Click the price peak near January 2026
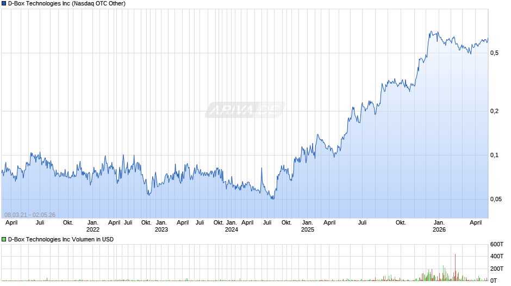This screenshot has width=511, height=286. 431,32
